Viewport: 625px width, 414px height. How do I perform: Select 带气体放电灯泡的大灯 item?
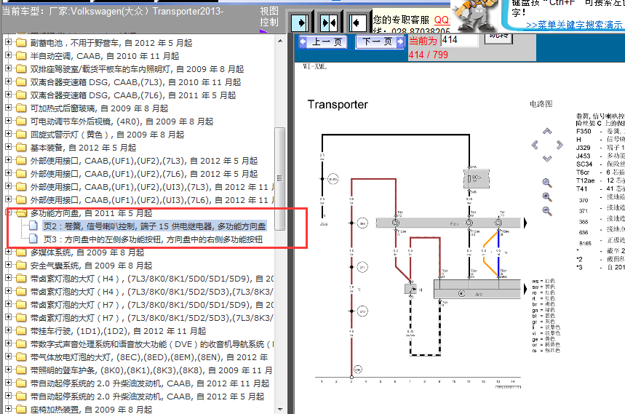pyautogui.click(x=149, y=357)
